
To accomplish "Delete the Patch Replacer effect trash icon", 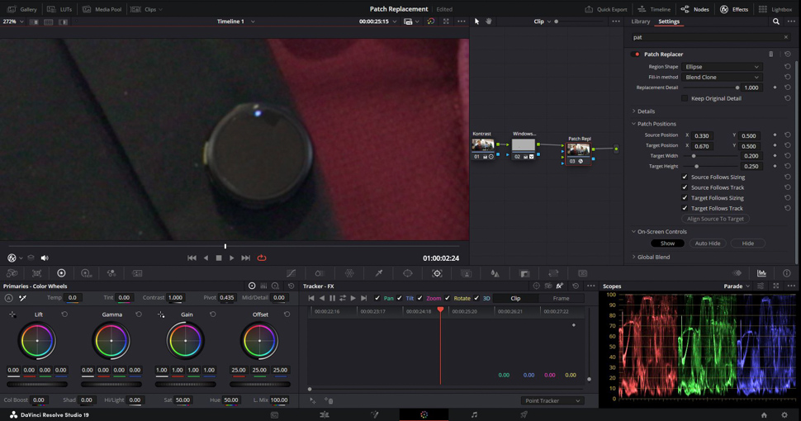I will 771,54.
